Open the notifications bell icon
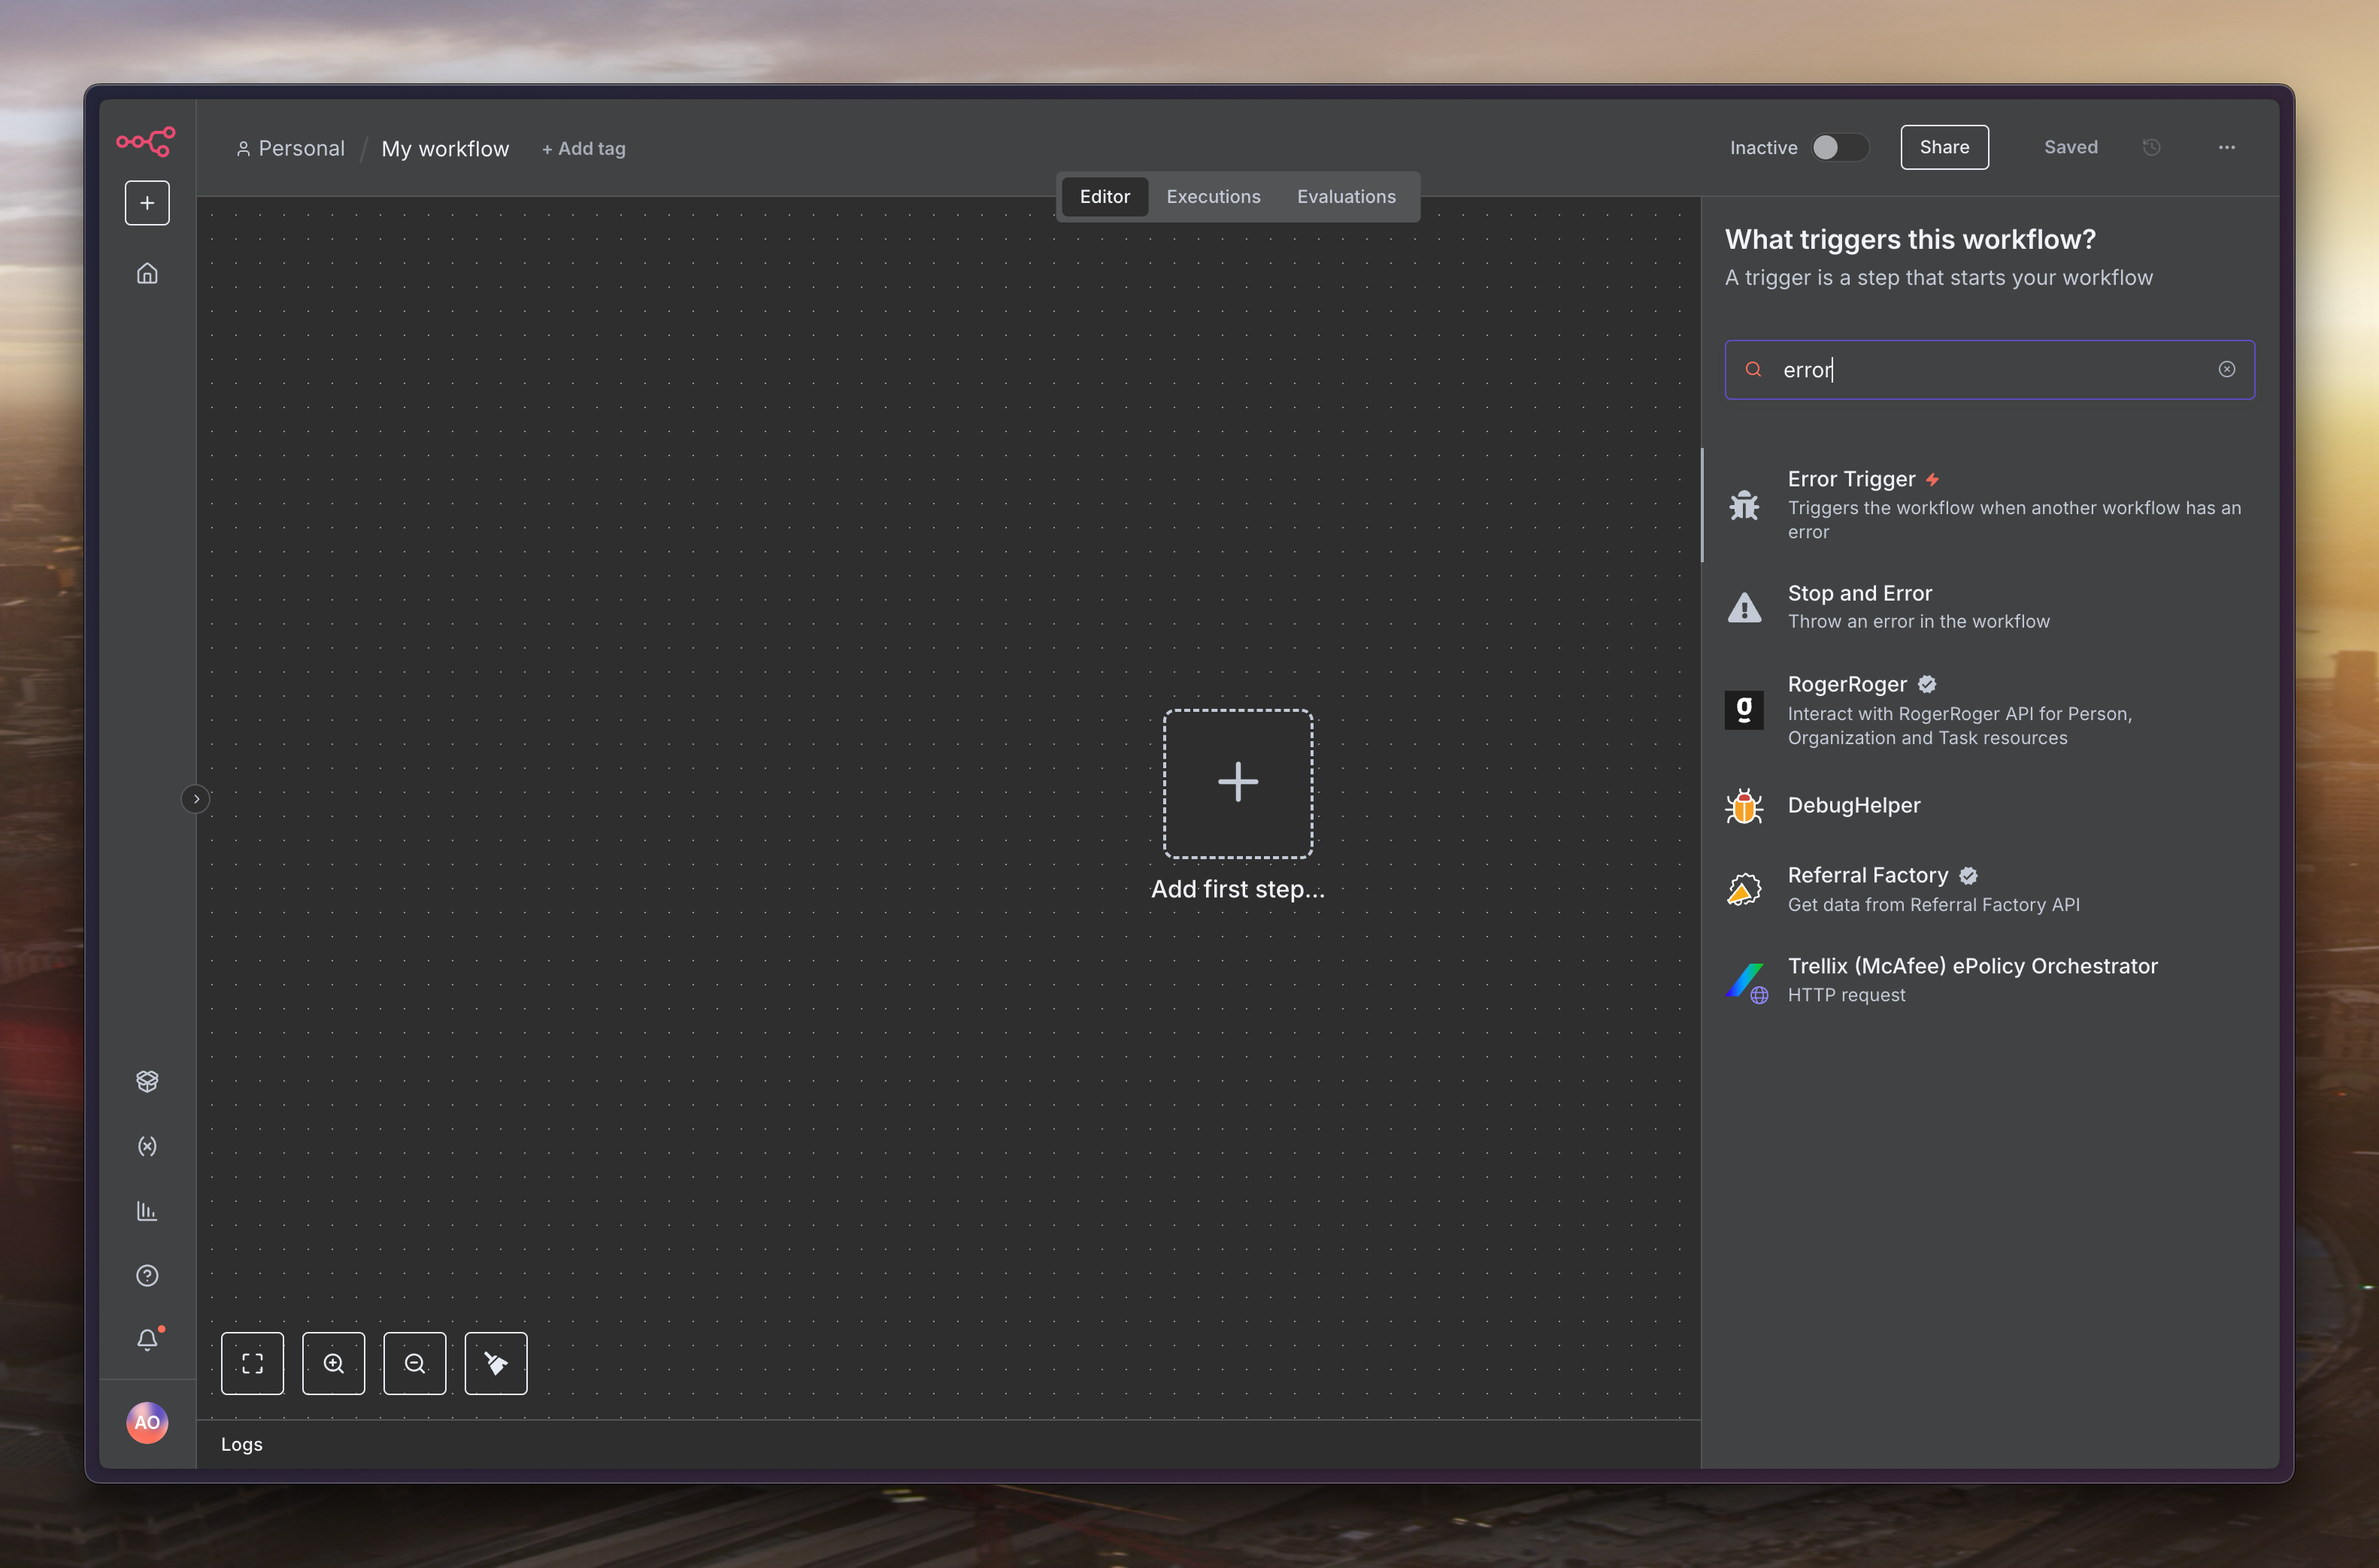Viewport: 2379px width, 1568px height. (x=147, y=1339)
